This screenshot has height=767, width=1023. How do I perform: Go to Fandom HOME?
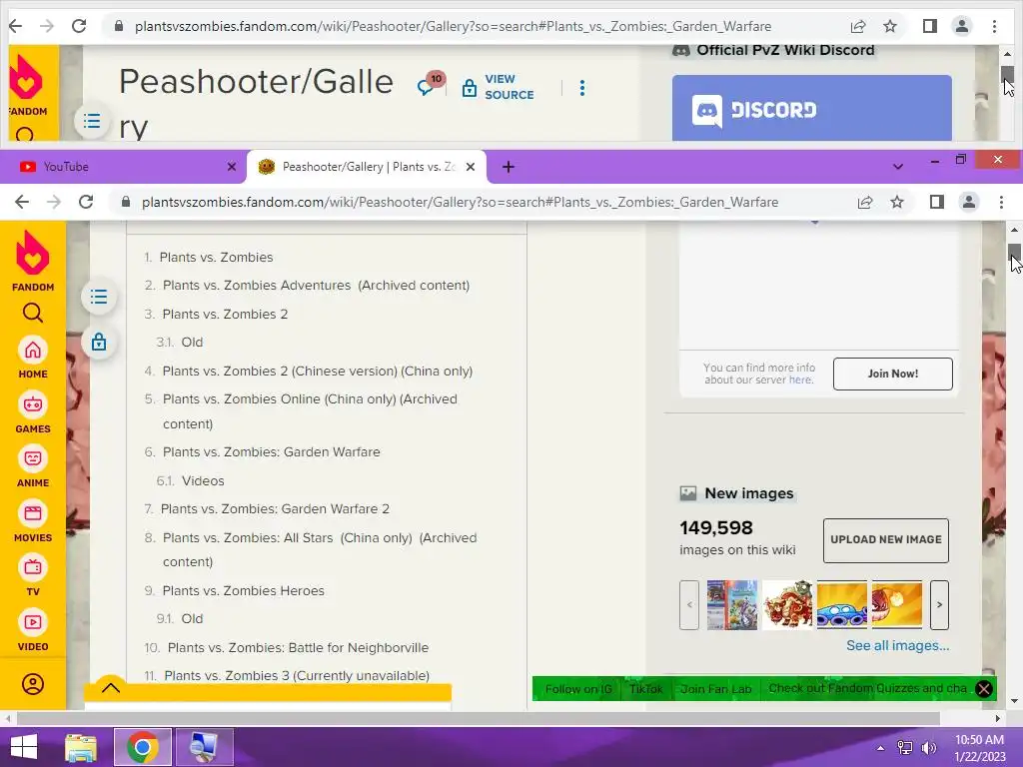pyautogui.click(x=33, y=358)
